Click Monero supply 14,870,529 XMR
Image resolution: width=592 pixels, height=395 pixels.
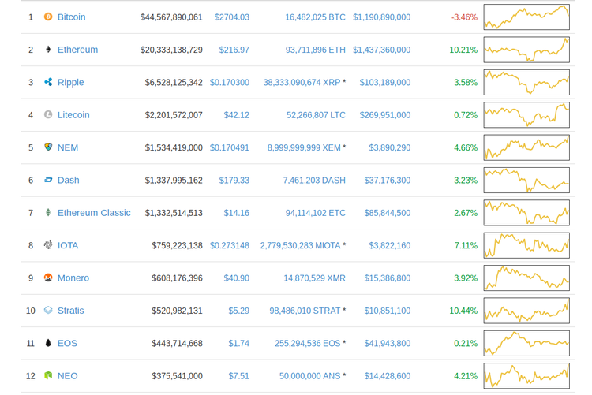click(314, 278)
